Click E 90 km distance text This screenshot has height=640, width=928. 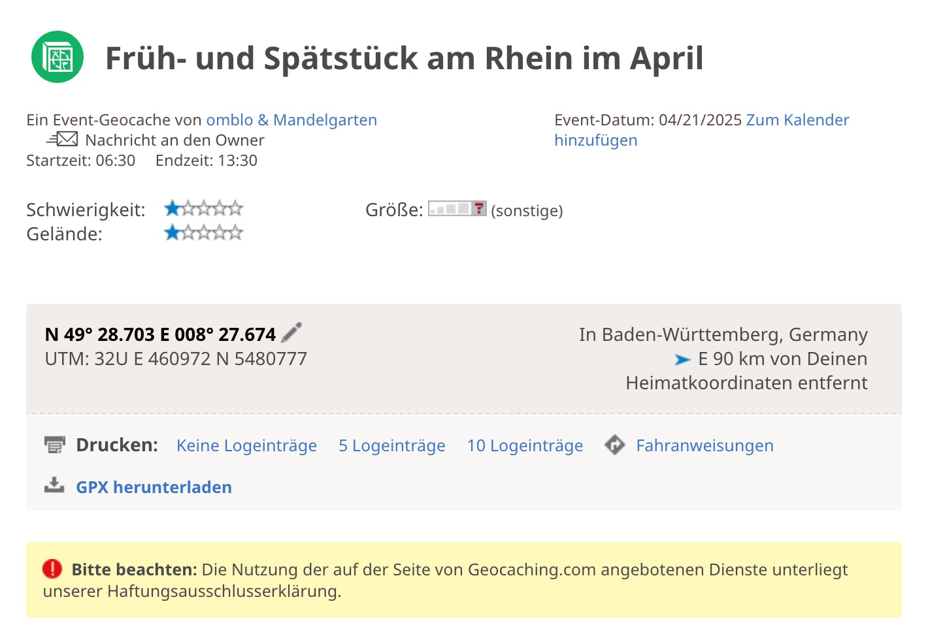click(x=746, y=370)
